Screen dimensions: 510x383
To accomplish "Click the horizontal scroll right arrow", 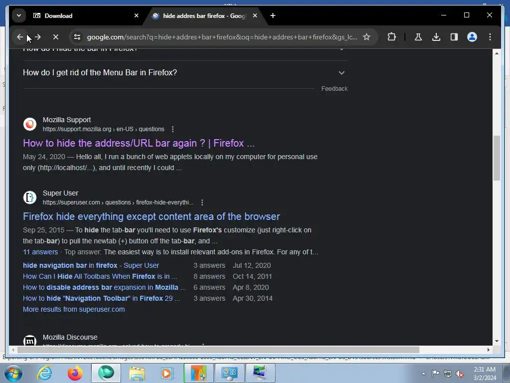I will point(489,350).
